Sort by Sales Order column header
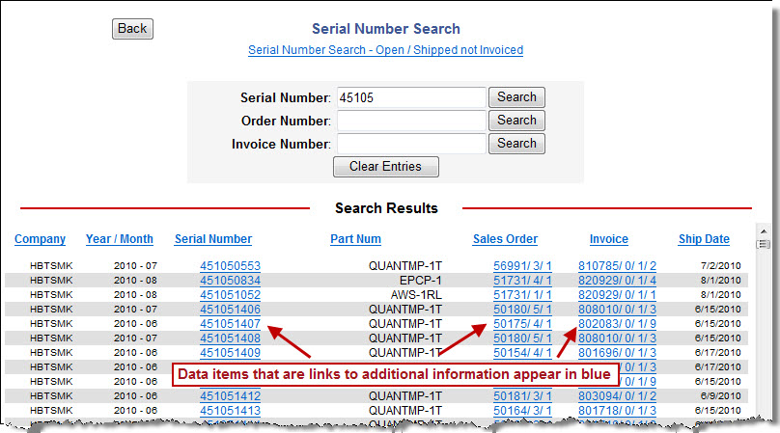780x433 pixels. (x=505, y=239)
